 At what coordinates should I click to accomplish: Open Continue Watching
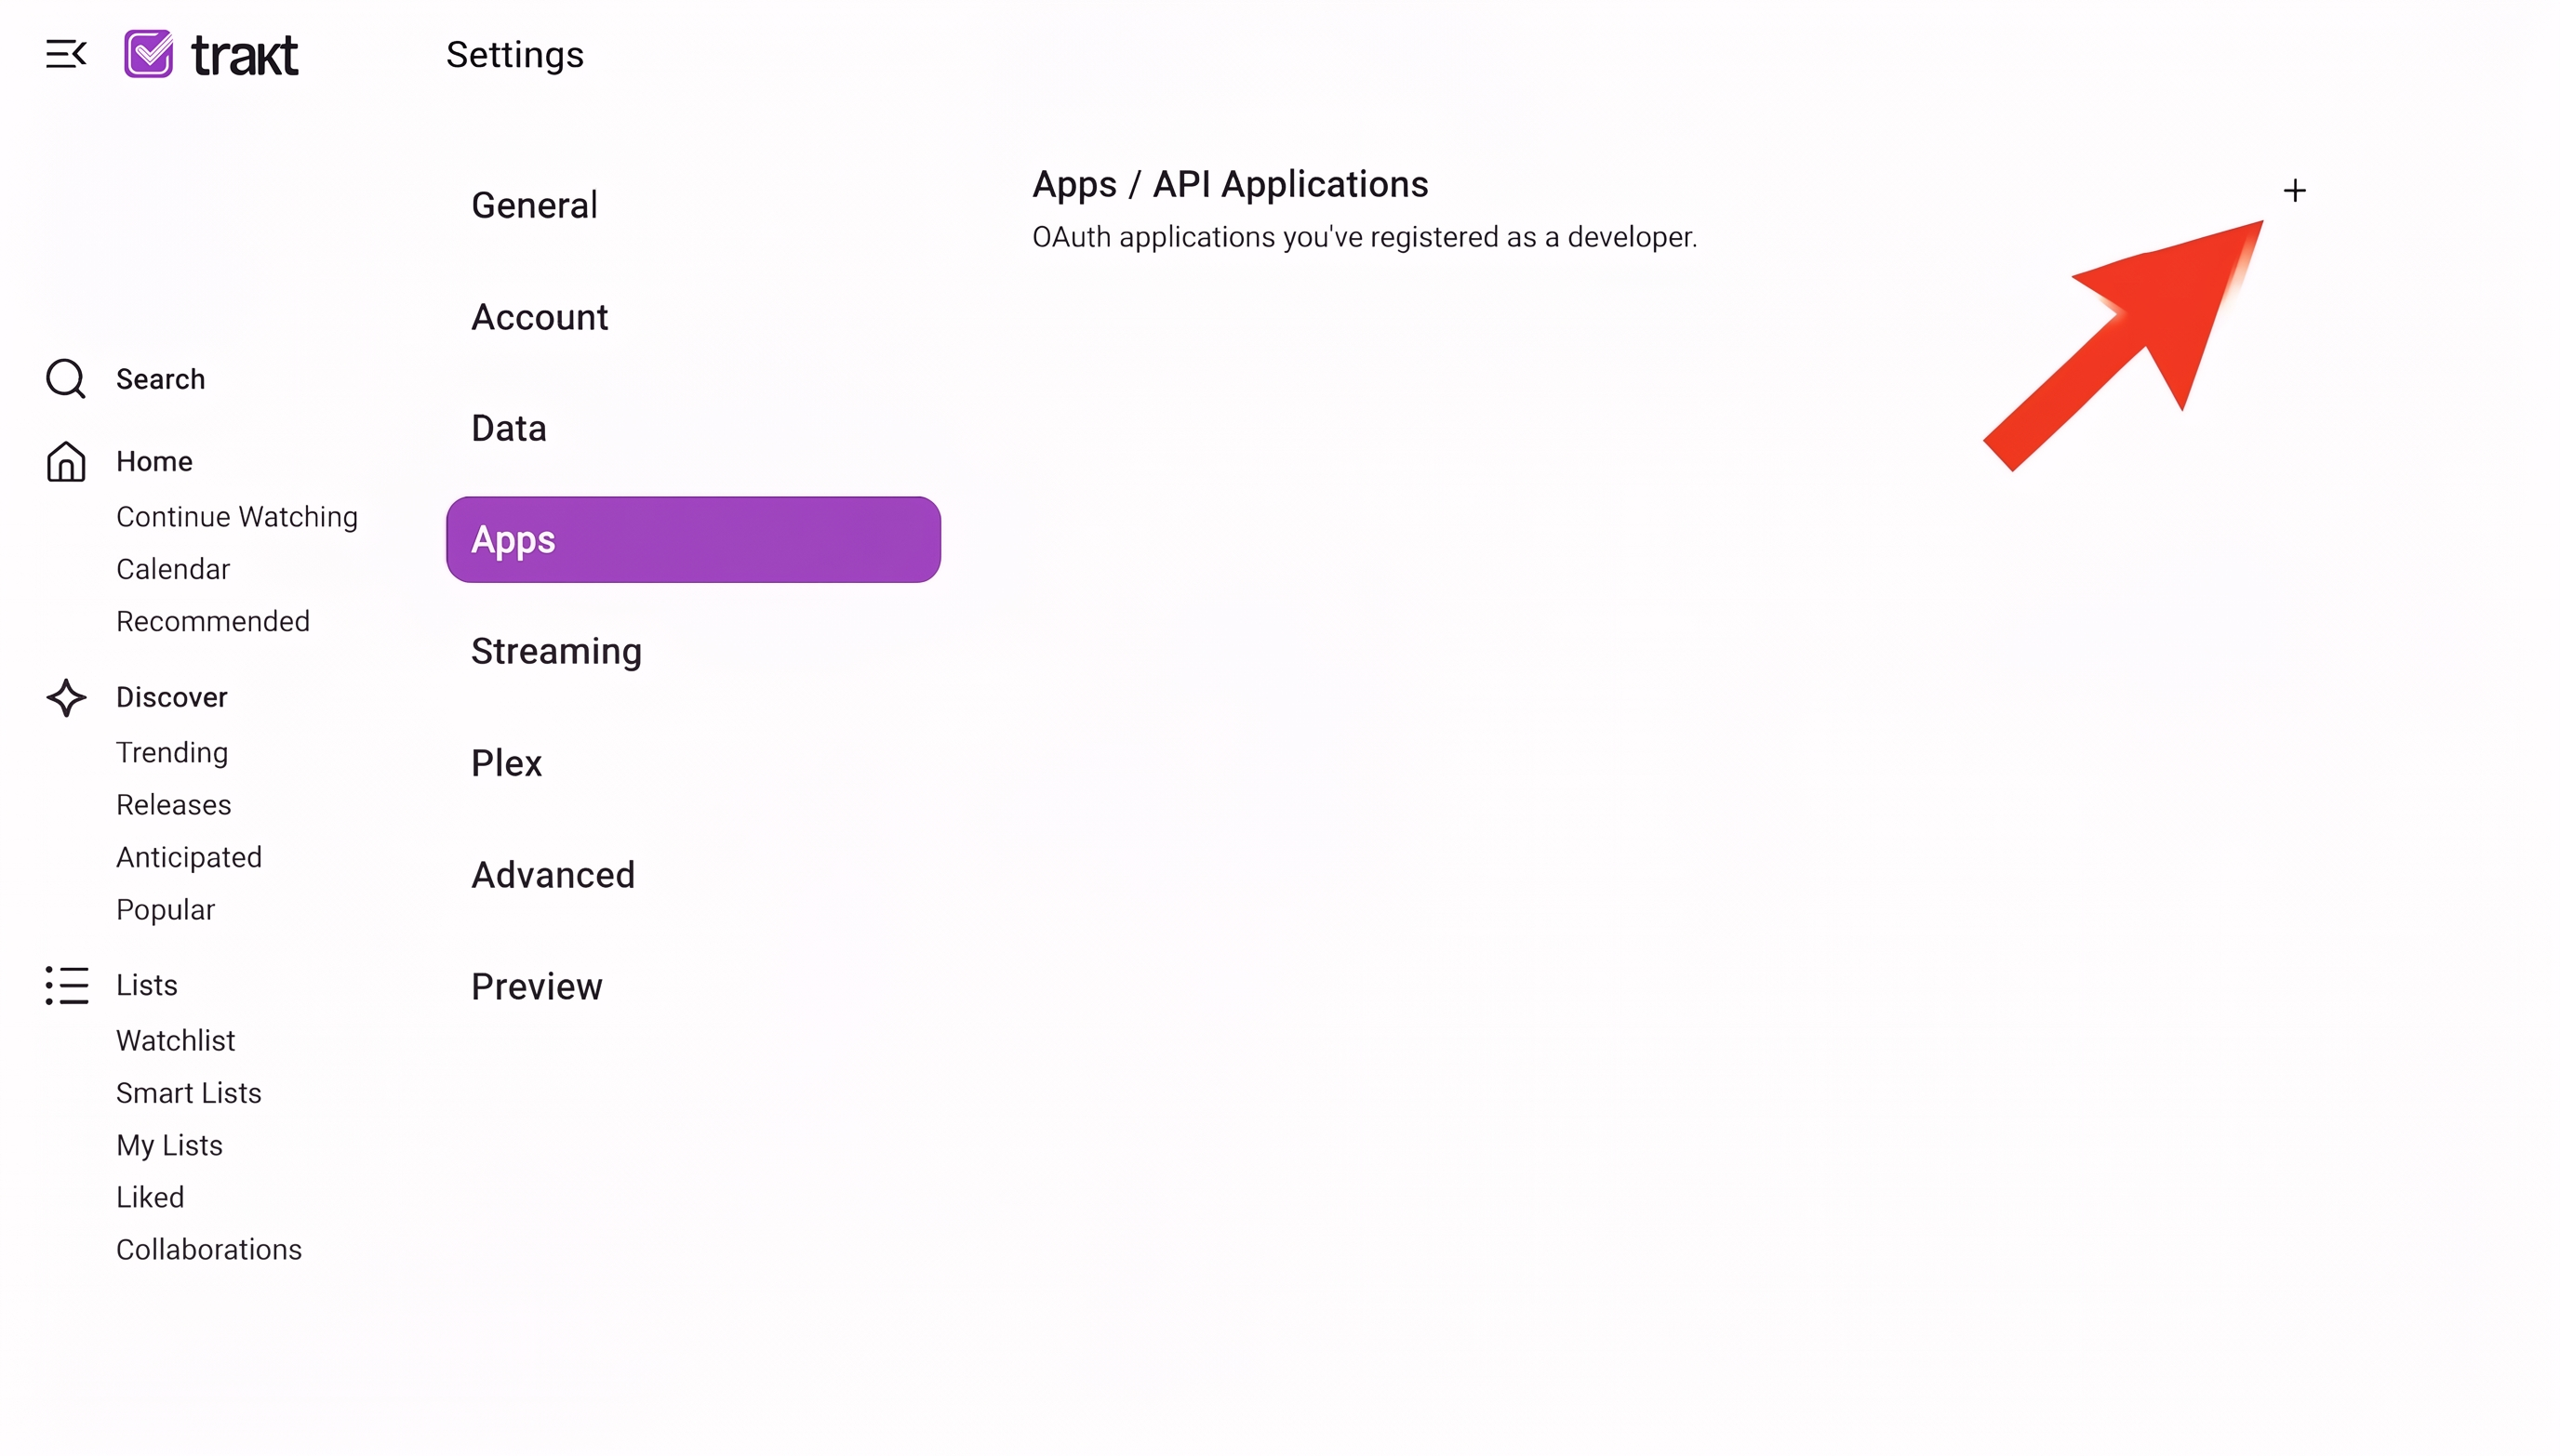pyautogui.click(x=236, y=517)
